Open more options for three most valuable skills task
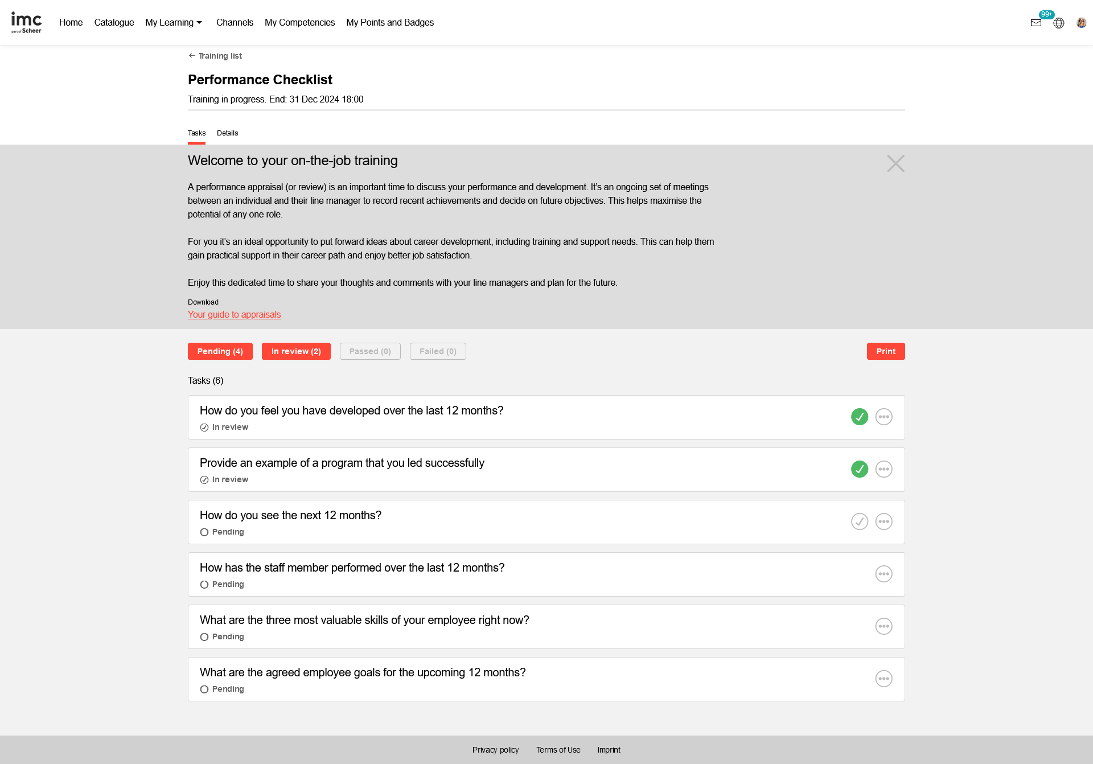Image resolution: width=1093 pixels, height=764 pixels. 884,626
